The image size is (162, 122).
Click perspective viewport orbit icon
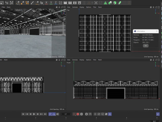[62, 7]
